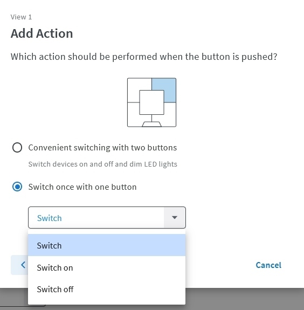304x310 pixels.
Task: Click the trapezoid base of the switch diagram
Action: [x=151, y=124]
